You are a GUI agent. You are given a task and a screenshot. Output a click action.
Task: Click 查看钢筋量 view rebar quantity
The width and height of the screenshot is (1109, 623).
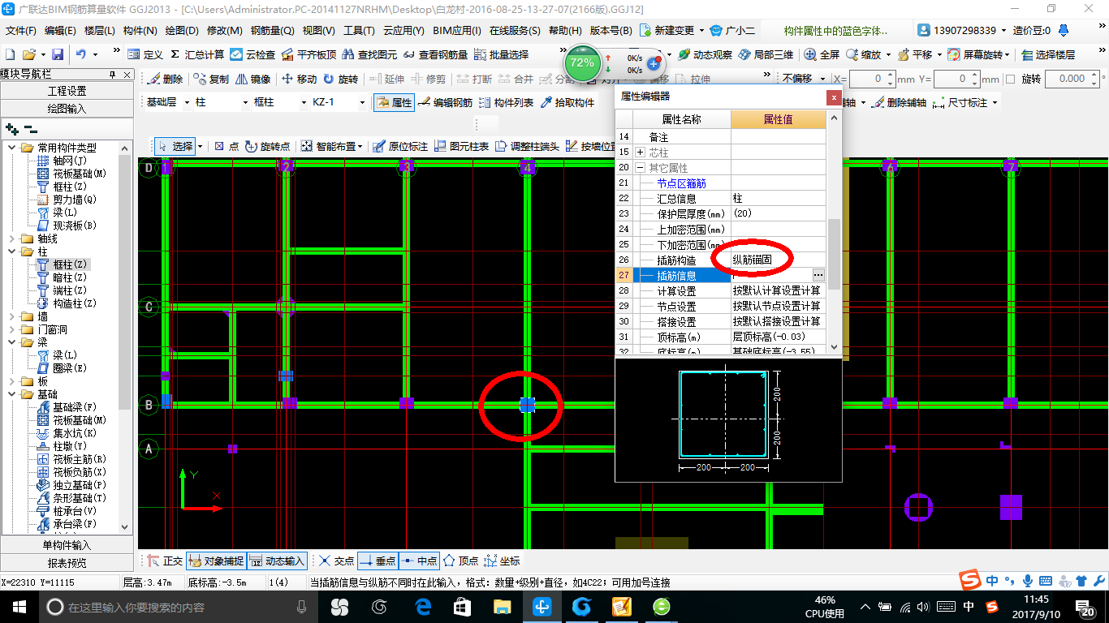point(435,54)
